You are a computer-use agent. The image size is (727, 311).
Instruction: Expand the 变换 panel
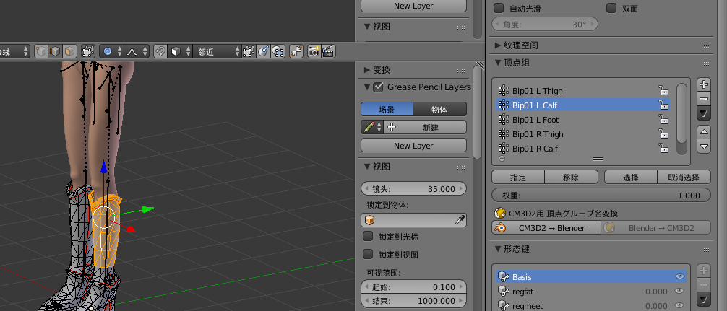coord(367,70)
